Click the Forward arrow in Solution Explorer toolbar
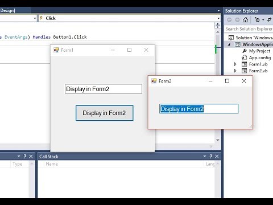The image size is (273, 205). pos(237,20)
